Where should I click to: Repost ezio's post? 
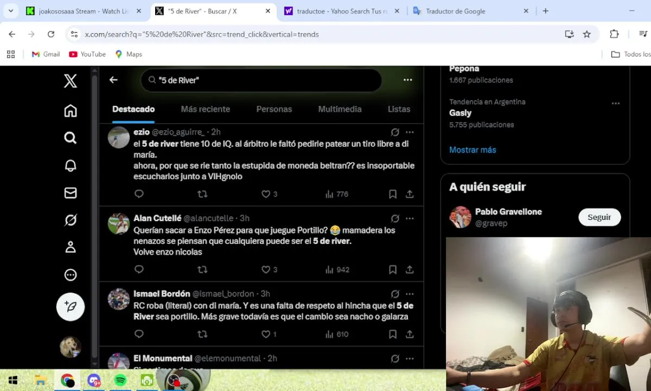coord(202,194)
